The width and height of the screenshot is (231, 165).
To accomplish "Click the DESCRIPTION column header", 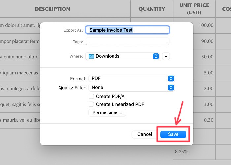I will click(52, 9).
